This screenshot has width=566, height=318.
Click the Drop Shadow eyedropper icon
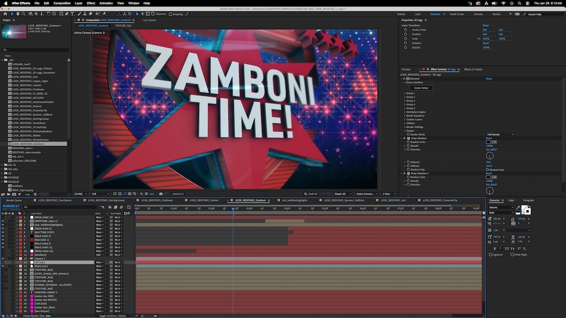[x=494, y=142]
